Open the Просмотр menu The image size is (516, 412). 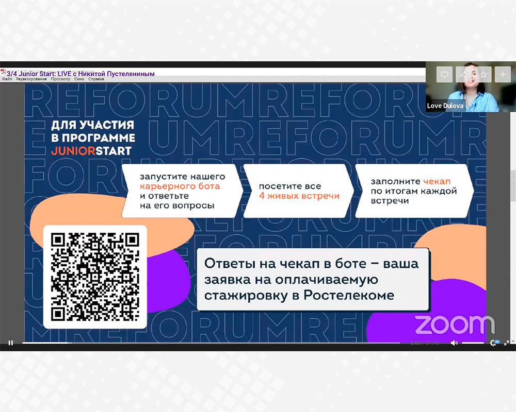(x=60, y=79)
